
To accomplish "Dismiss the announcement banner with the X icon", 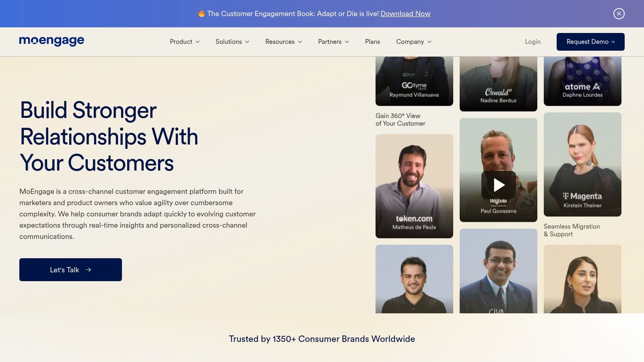I will tap(619, 14).
